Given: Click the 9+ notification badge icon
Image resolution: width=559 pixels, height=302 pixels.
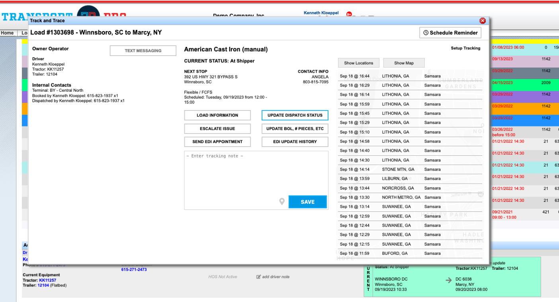Looking at the screenshot, I should 349,14.
